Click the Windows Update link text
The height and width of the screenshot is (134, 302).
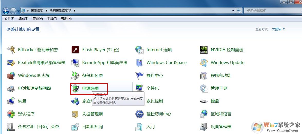tap(227, 63)
